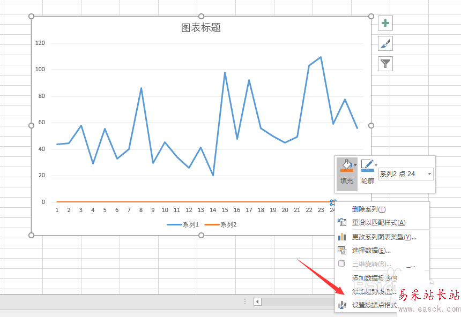This screenshot has width=461, height=317.
Task: Click the top-middle chart resize handle
Action: pos(201,16)
